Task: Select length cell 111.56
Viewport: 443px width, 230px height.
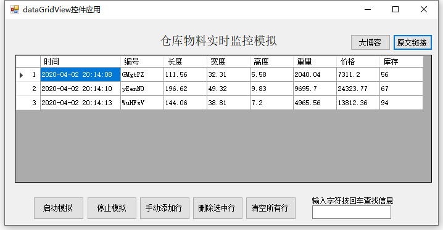Action: [185, 74]
